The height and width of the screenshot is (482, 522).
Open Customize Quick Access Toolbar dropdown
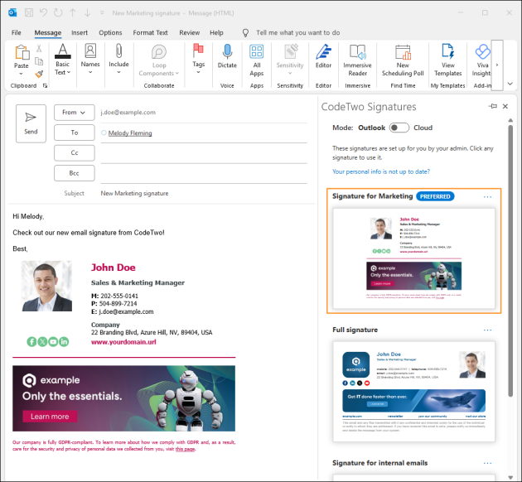pos(102,13)
